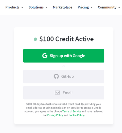This screenshot has height=133, width=122.
Task: Click the green credit status dot
Action: click(35, 39)
